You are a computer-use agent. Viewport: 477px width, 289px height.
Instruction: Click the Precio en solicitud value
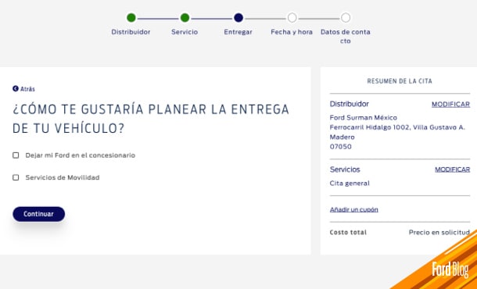pyautogui.click(x=439, y=233)
